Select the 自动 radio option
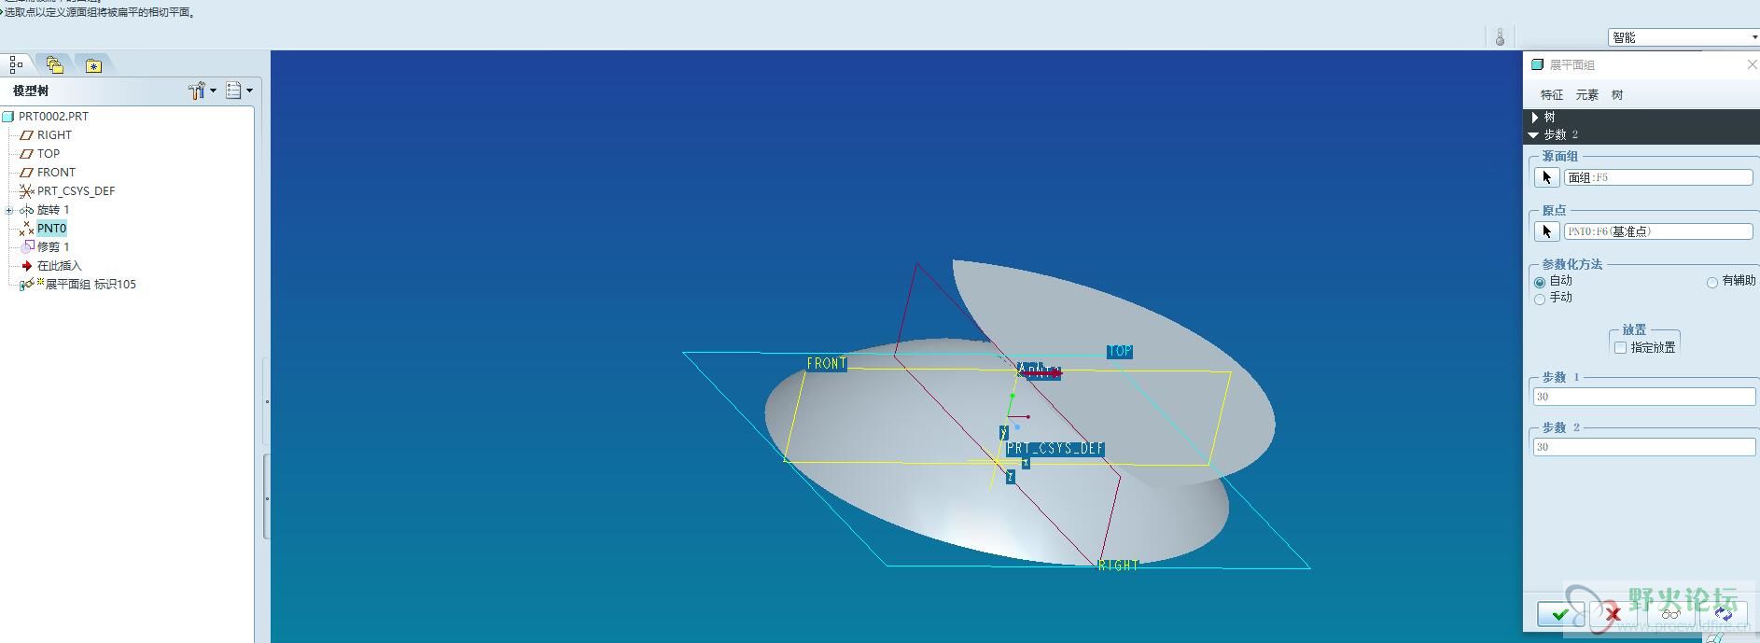 click(1540, 282)
